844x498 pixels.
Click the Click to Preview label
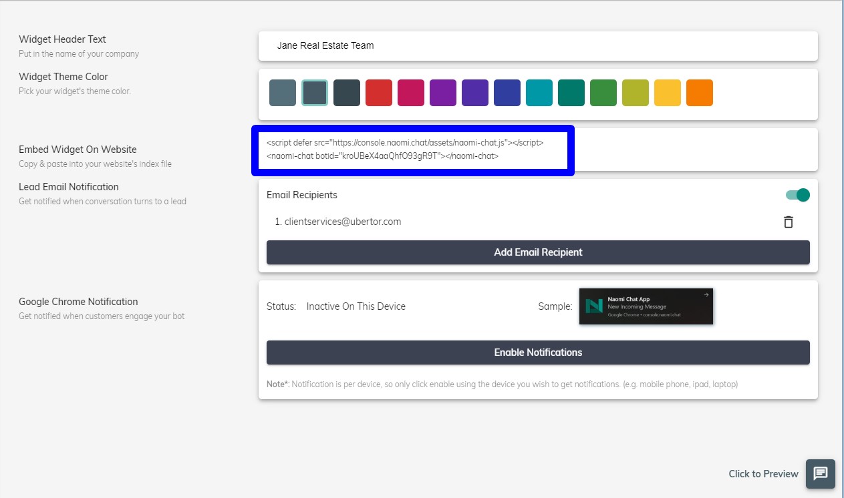point(763,474)
